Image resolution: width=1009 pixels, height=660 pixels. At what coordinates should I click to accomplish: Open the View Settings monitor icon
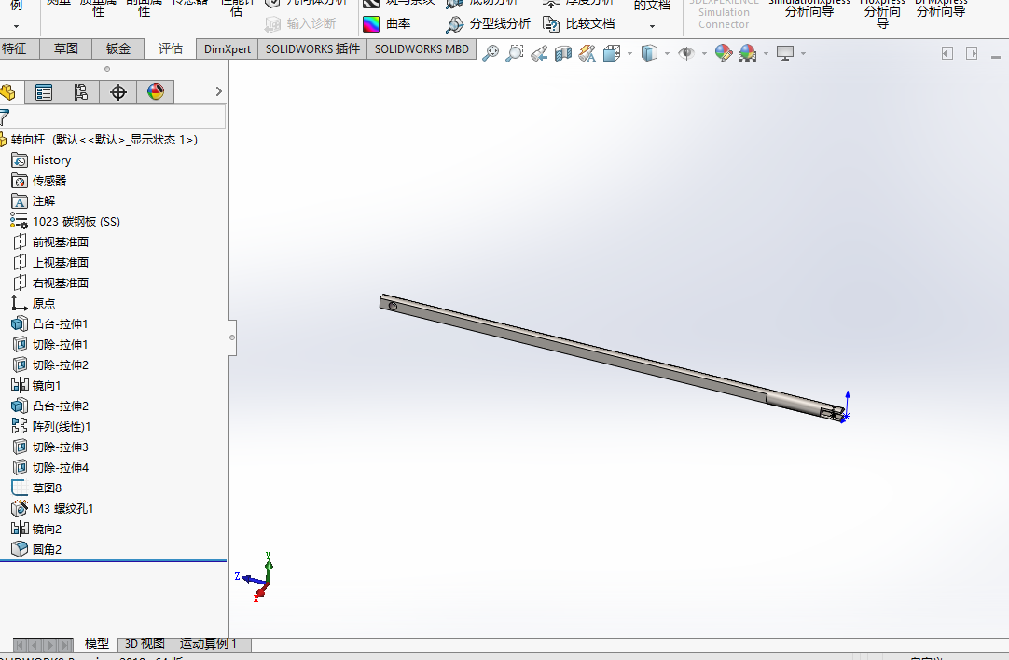[x=785, y=53]
